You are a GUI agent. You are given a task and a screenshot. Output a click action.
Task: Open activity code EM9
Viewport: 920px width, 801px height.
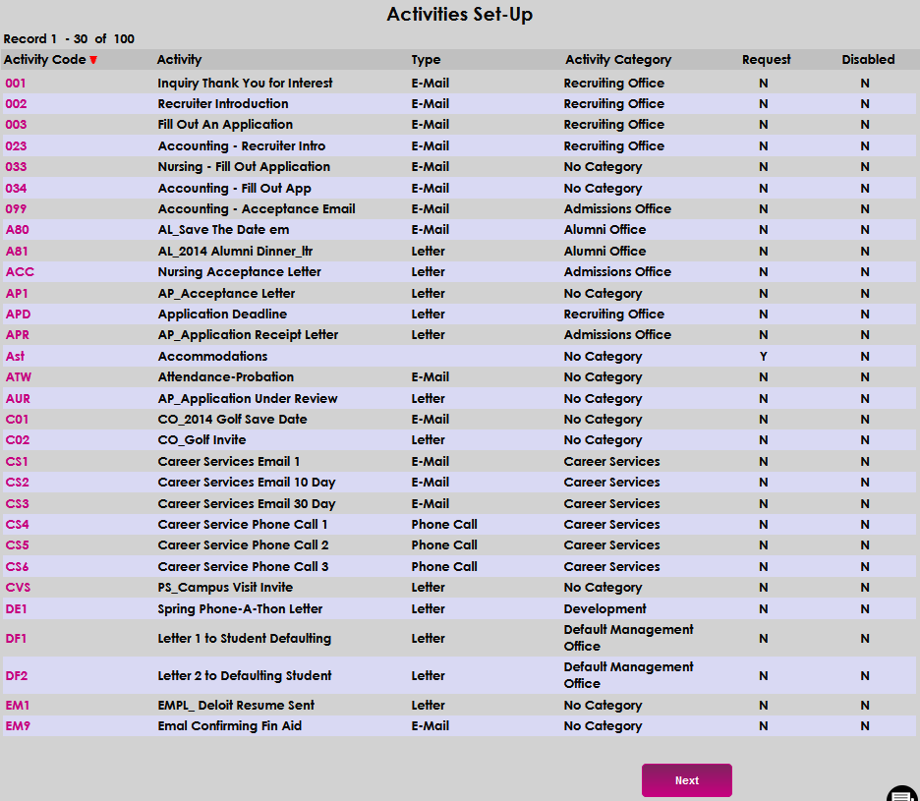(17, 725)
